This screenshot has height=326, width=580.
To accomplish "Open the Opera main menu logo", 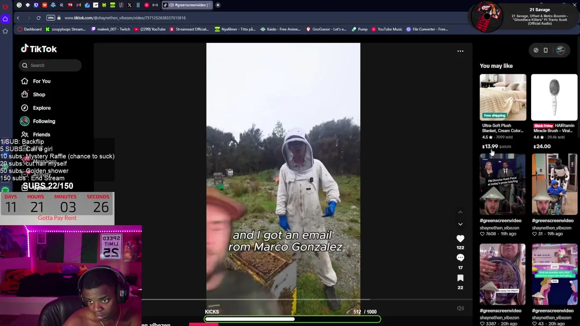I will 5,7.
